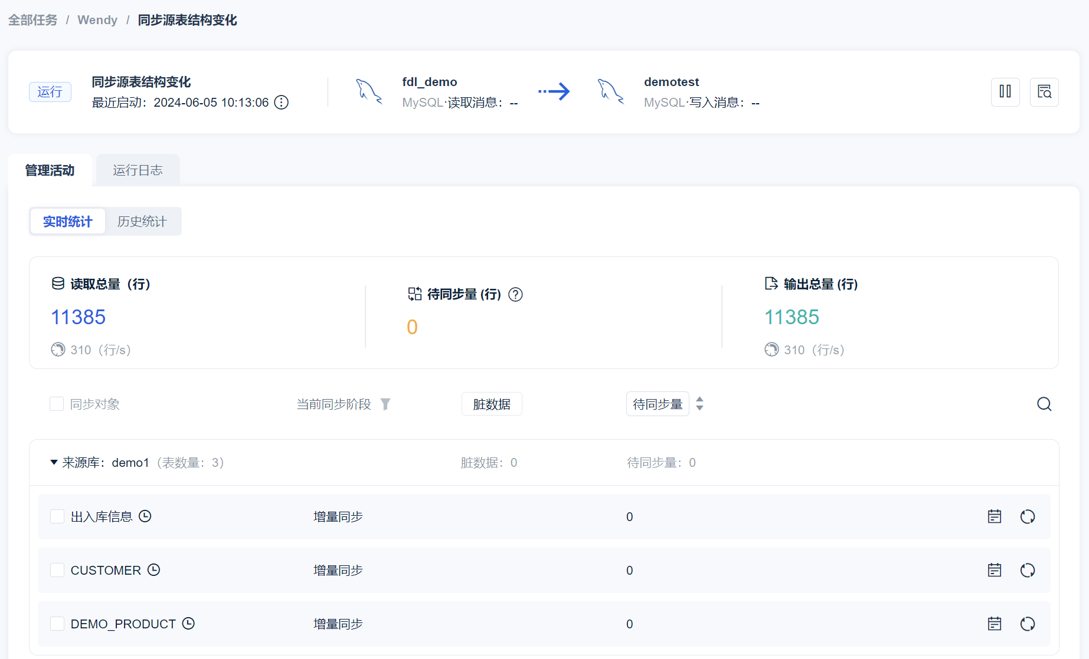1089x659 pixels.
Task: Click 增量同步 in 出入库信息 row
Action: point(338,517)
